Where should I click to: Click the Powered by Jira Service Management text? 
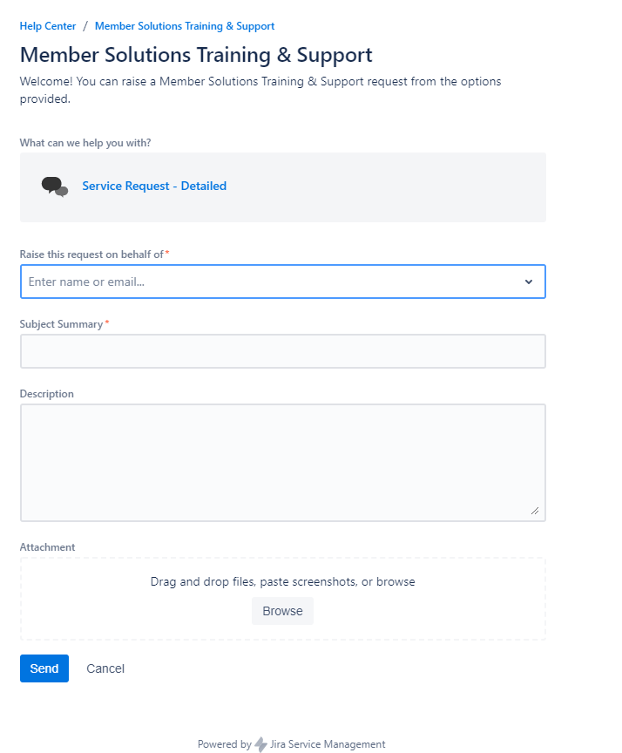[x=291, y=744]
